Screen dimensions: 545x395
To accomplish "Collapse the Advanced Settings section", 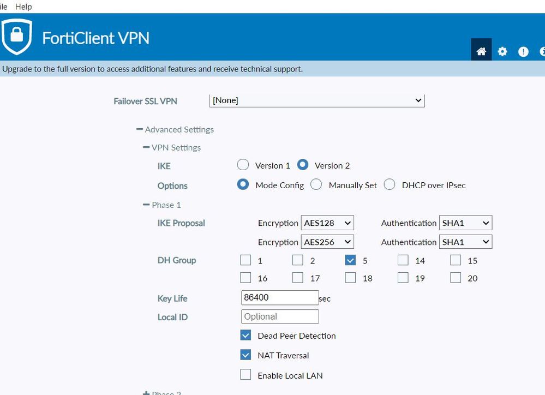I will [140, 129].
